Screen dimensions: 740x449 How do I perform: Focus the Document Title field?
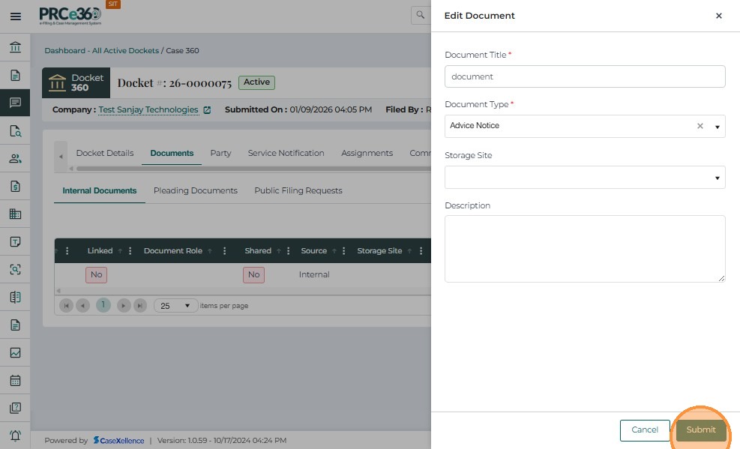click(585, 76)
